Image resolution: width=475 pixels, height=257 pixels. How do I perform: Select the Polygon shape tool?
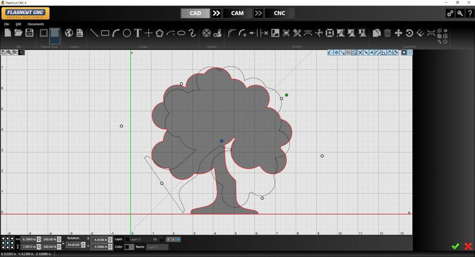click(x=160, y=33)
